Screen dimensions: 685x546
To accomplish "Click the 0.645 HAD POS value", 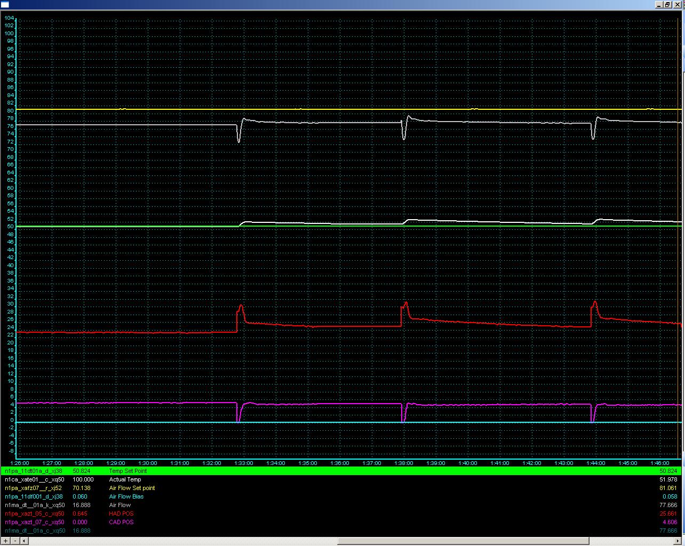I will click(x=80, y=513).
